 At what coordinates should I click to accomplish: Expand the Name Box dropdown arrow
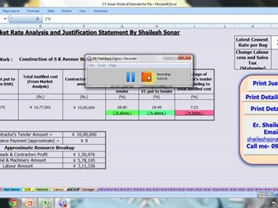[x=5, y=19]
